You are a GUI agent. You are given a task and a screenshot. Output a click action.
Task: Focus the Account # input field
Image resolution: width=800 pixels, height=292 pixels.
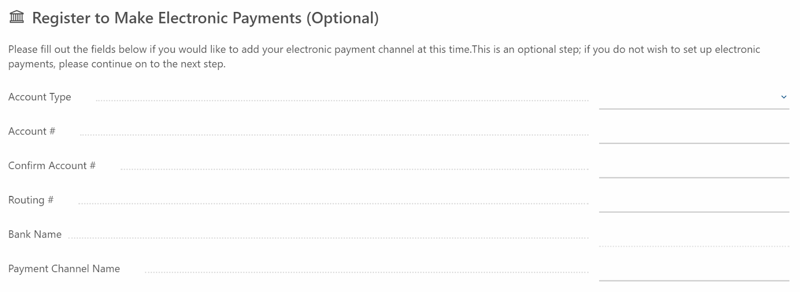pos(694,132)
